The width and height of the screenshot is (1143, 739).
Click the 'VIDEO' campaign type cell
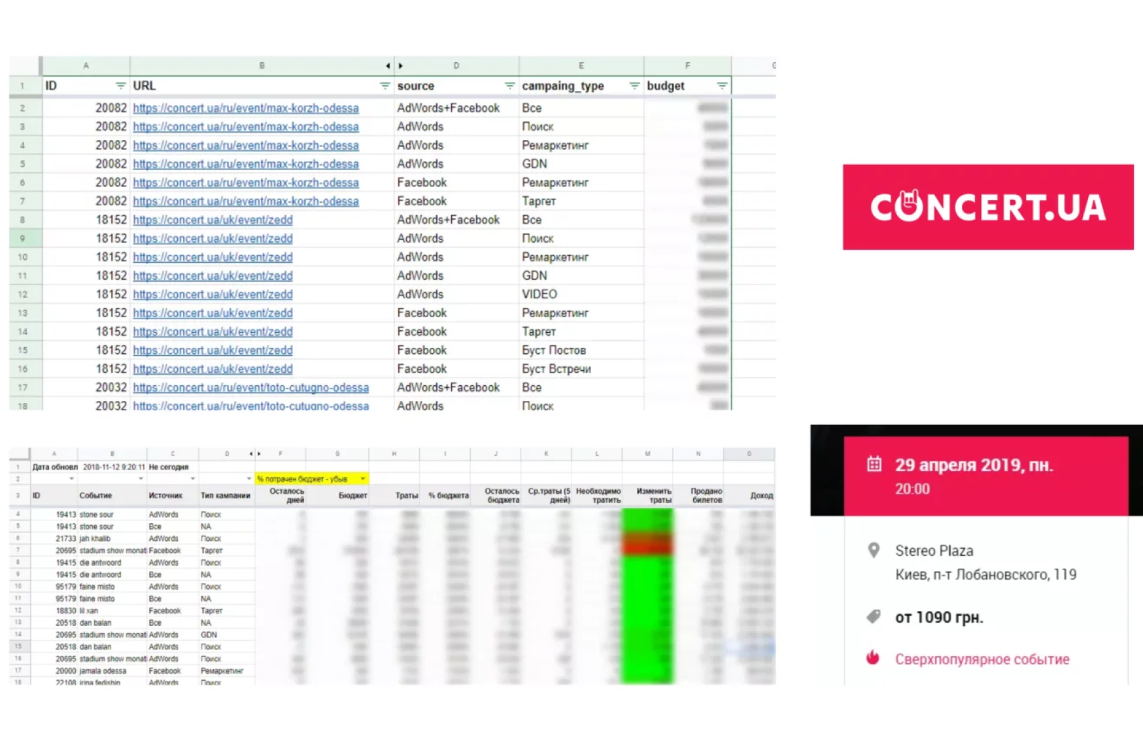point(581,294)
